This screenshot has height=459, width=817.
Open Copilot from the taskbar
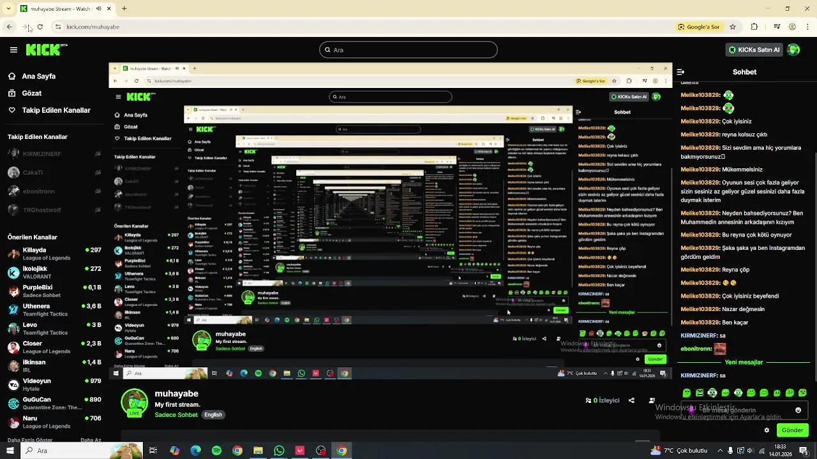(174, 451)
